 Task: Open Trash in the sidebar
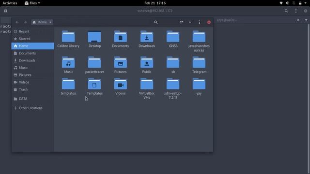click(32, 89)
